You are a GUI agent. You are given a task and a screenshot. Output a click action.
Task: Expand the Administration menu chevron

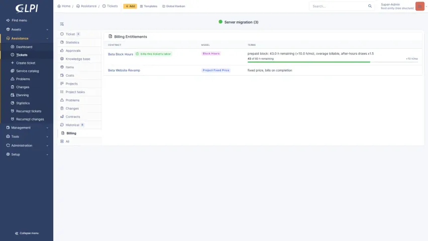(47, 145)
